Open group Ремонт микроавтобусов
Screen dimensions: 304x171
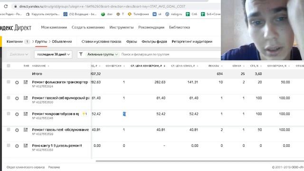(56, 114)
